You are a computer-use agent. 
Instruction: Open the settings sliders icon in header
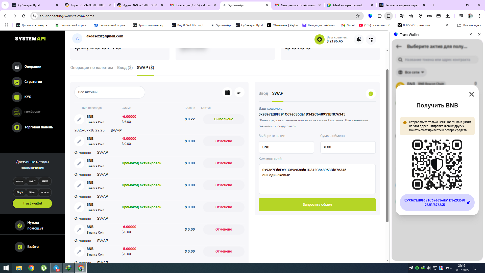(371, 39)
